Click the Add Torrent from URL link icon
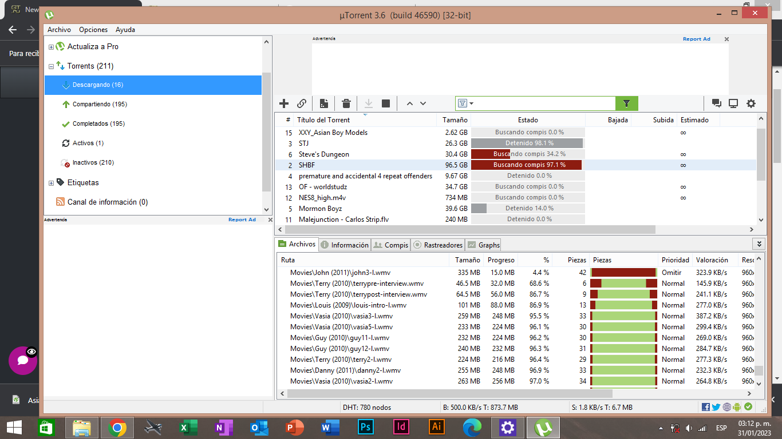 click(x=302, y=103)
